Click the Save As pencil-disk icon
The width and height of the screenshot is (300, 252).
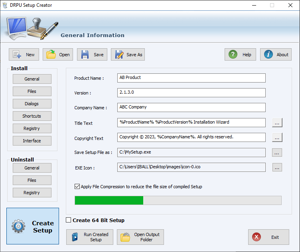119,55
